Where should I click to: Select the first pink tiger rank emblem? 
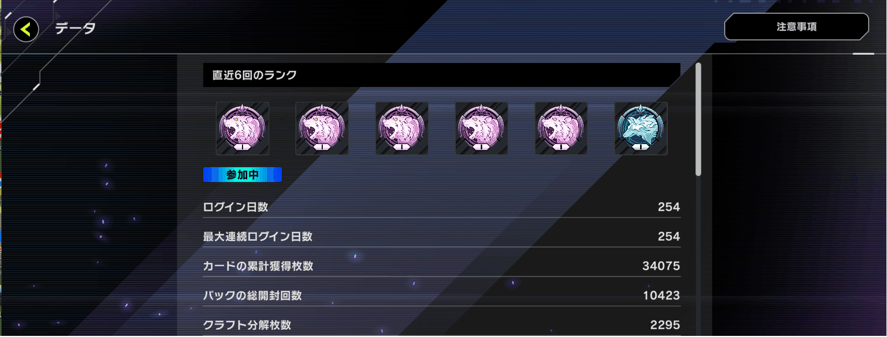[x=243, y=128]
